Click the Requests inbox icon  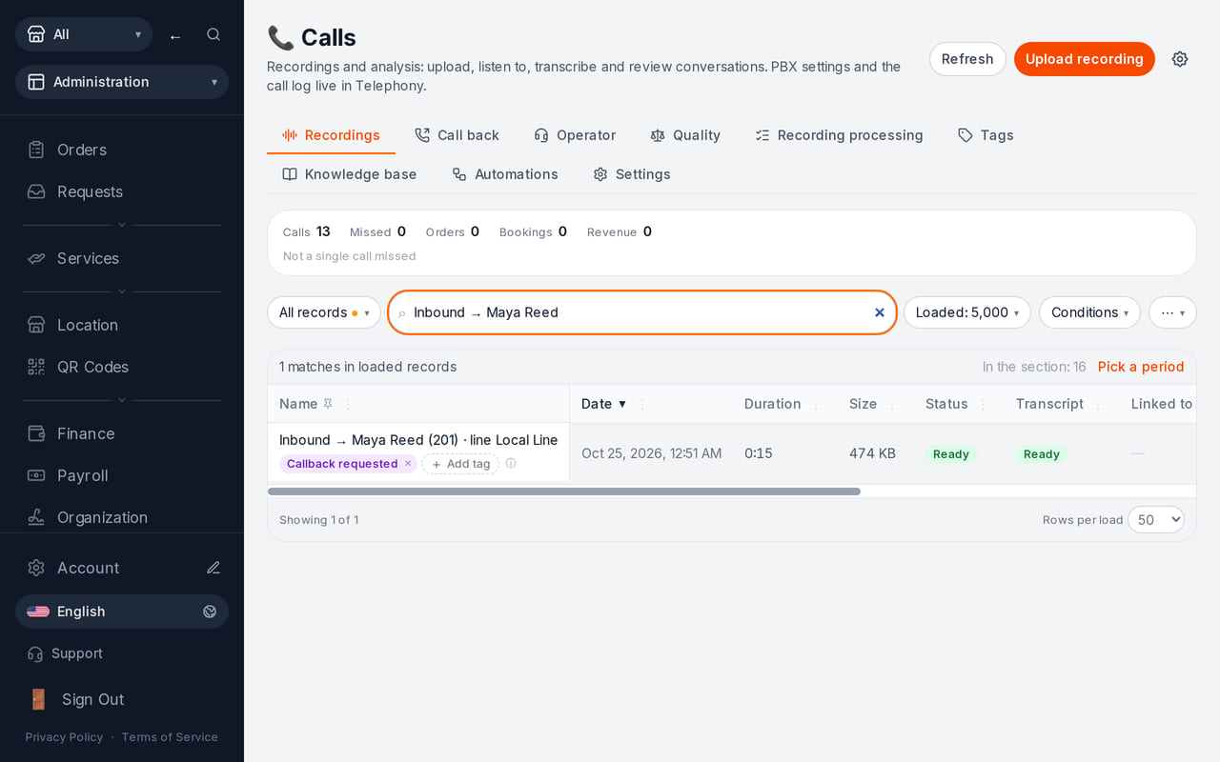[36, 191]
